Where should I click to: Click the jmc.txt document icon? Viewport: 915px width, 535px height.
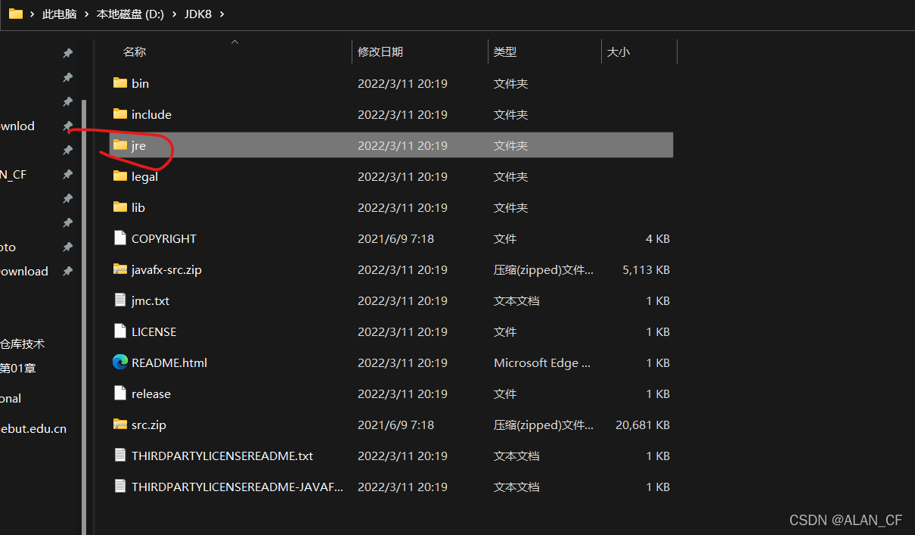[119, 300]
